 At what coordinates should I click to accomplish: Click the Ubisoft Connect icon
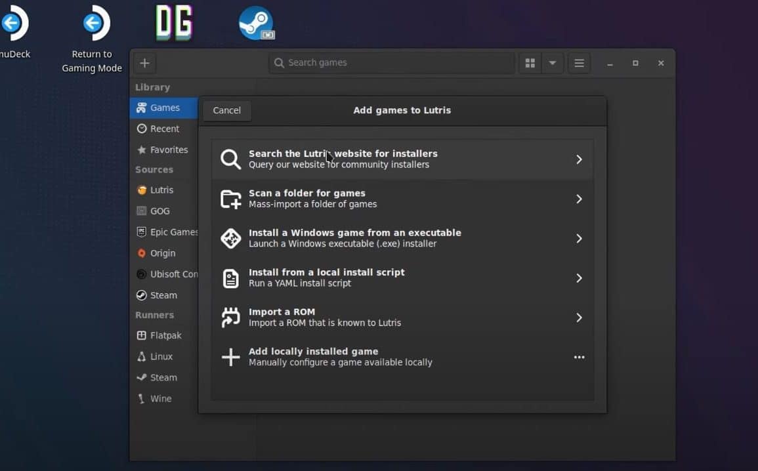[x=141, y=274]
